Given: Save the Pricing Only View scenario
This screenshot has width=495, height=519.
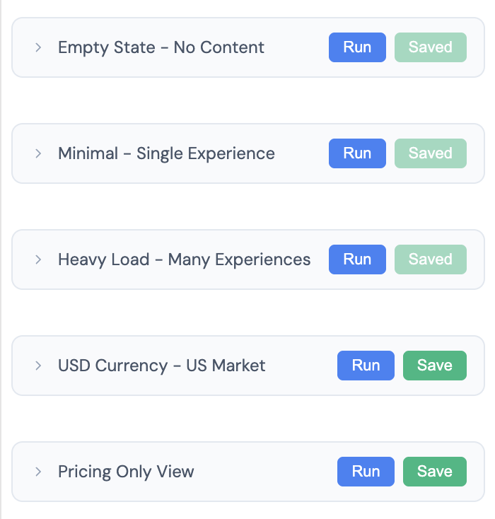Looking at the screenshot, I should pos(434,472).
